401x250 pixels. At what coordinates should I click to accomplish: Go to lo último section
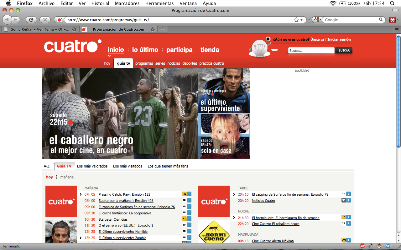coord(145,50)
